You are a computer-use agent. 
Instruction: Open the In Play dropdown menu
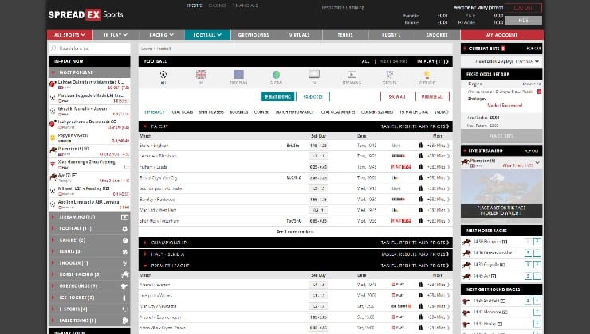pyautogui.click(x=116, y=35)
